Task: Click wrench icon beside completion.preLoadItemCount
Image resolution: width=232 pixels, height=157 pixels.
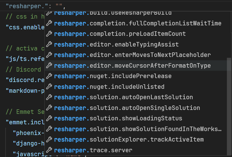Action: click(x=49, y=34)
